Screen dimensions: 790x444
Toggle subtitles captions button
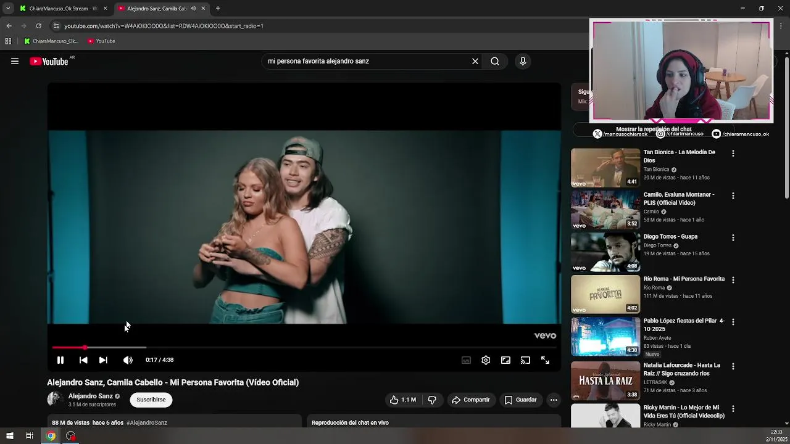466,360
